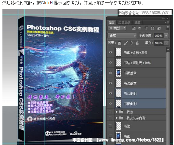Click the 填充 value field
174x145 pixels.
[159, 43]
